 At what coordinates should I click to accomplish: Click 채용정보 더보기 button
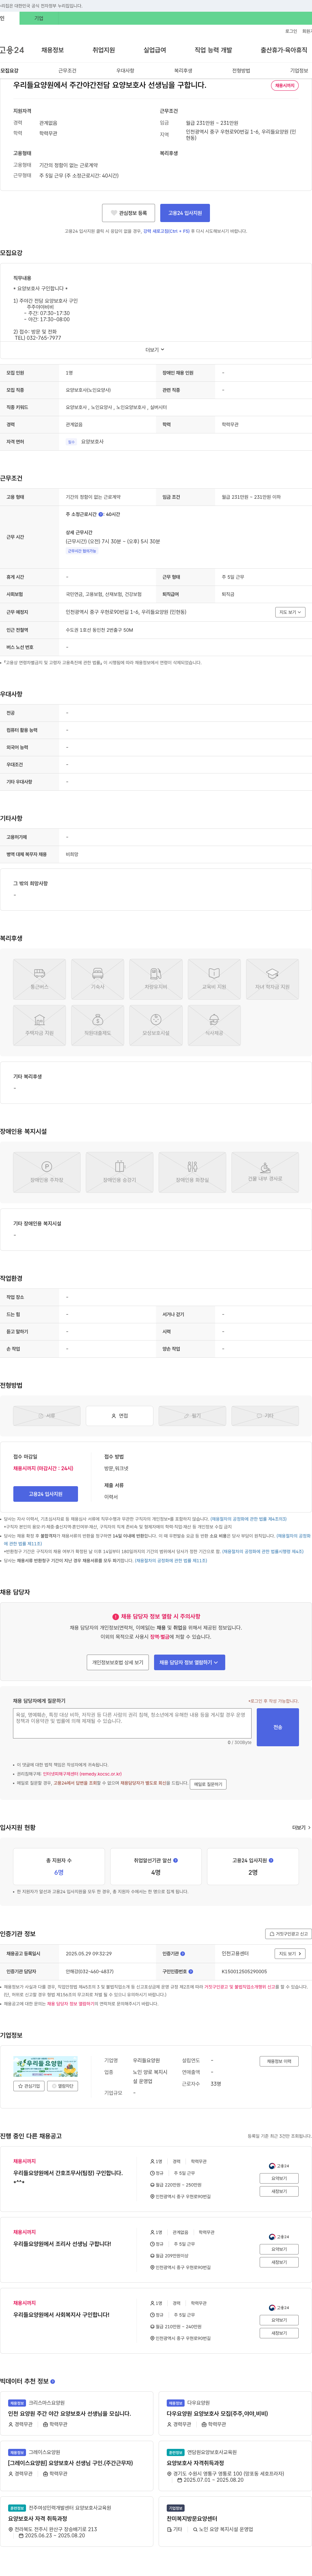(x=279, y=2061)
